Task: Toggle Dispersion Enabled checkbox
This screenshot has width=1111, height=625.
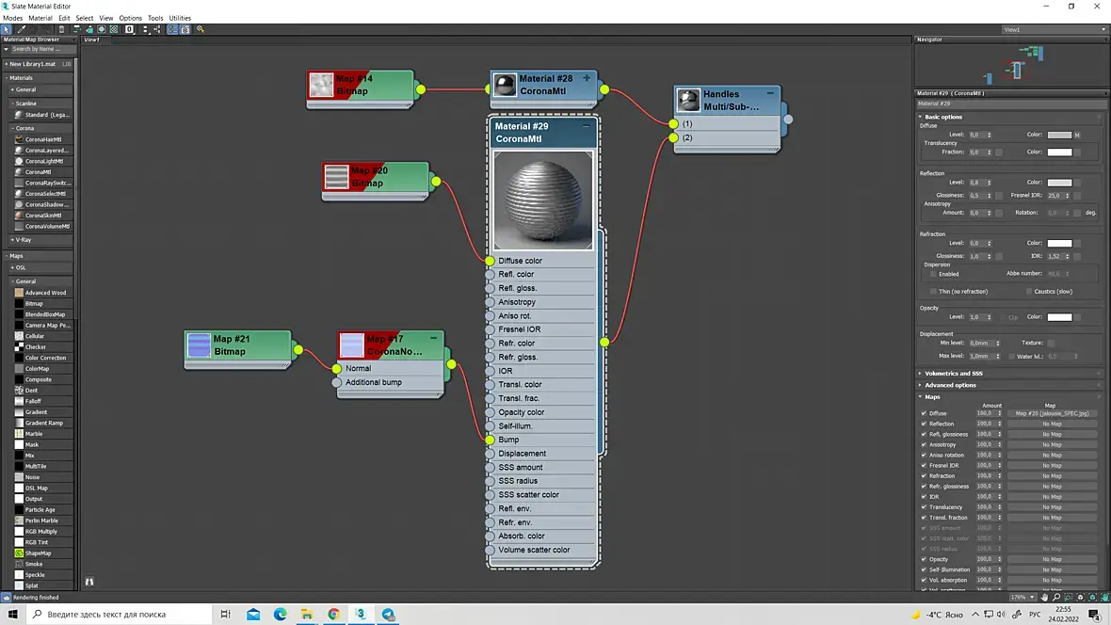Action: click(933, 274)
